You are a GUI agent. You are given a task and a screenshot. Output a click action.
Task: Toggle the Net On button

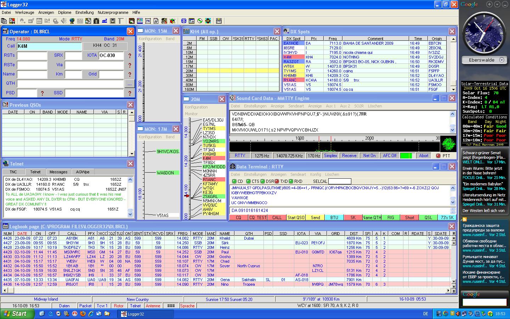tap(369, 156)
